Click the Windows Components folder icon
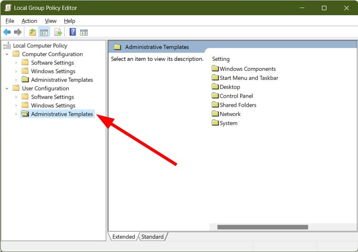 point(215,68)
